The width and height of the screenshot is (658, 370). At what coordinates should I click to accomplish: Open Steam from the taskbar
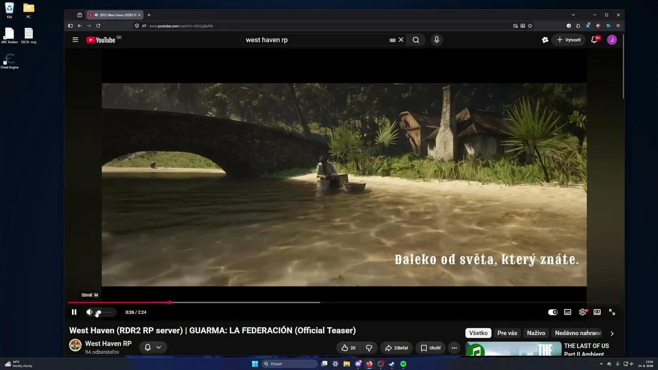click(x=392, y=364)
